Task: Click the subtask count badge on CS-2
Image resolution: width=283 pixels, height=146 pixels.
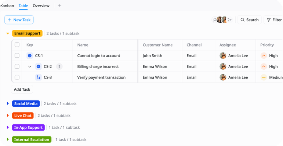Action: click(x=59, y=67)
